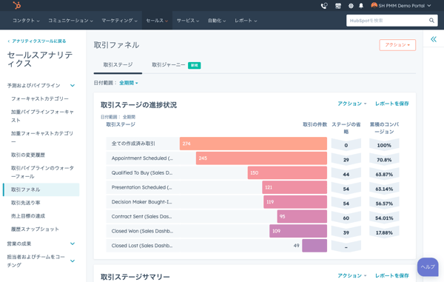Select 取引ファネル in sidebar

click(41, 189)
